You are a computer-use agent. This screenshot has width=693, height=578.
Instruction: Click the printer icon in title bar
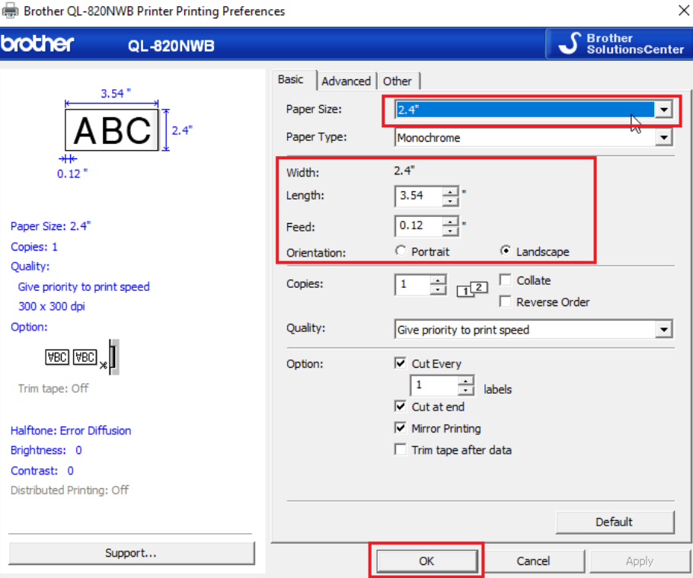(10, 10)
